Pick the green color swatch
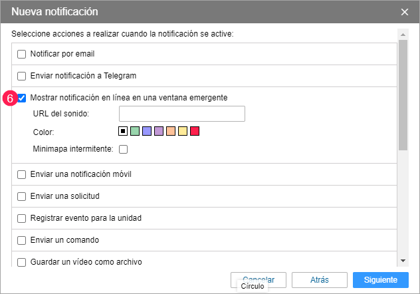This screenshot has height=294, width=420. point(135,132)
